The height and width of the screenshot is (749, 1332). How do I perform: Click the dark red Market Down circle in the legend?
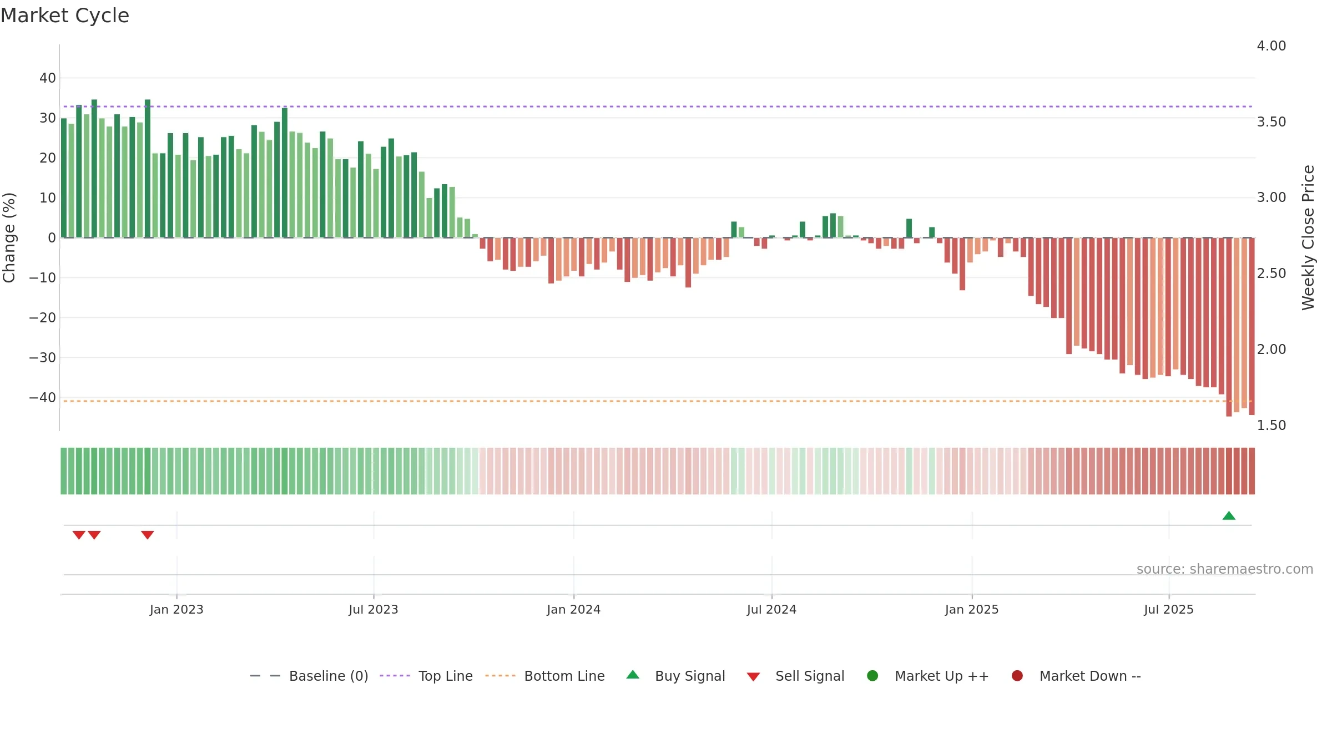[x=1017, y=676]
